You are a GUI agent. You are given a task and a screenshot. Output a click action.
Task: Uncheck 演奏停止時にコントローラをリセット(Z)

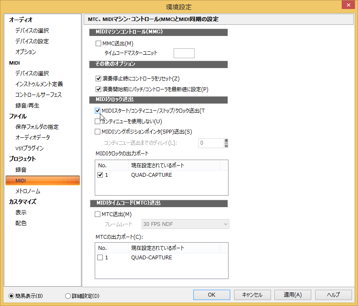(98, 79)
